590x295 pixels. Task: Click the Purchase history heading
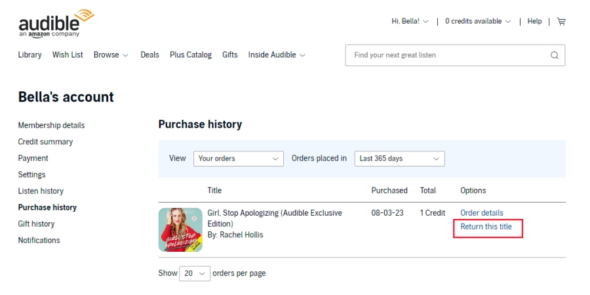point(200,125)
